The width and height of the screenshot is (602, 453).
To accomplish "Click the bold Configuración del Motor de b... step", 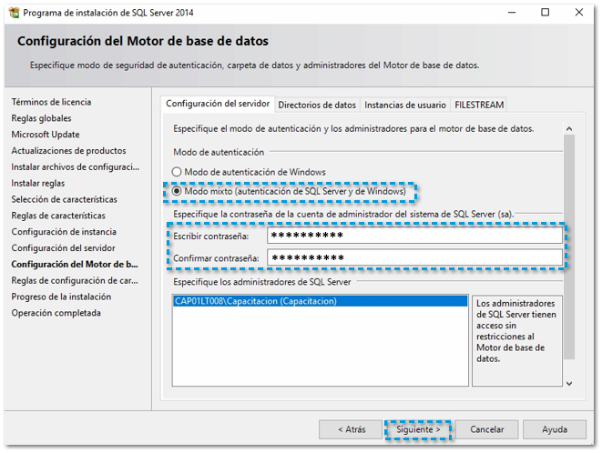I will (75, 265).
